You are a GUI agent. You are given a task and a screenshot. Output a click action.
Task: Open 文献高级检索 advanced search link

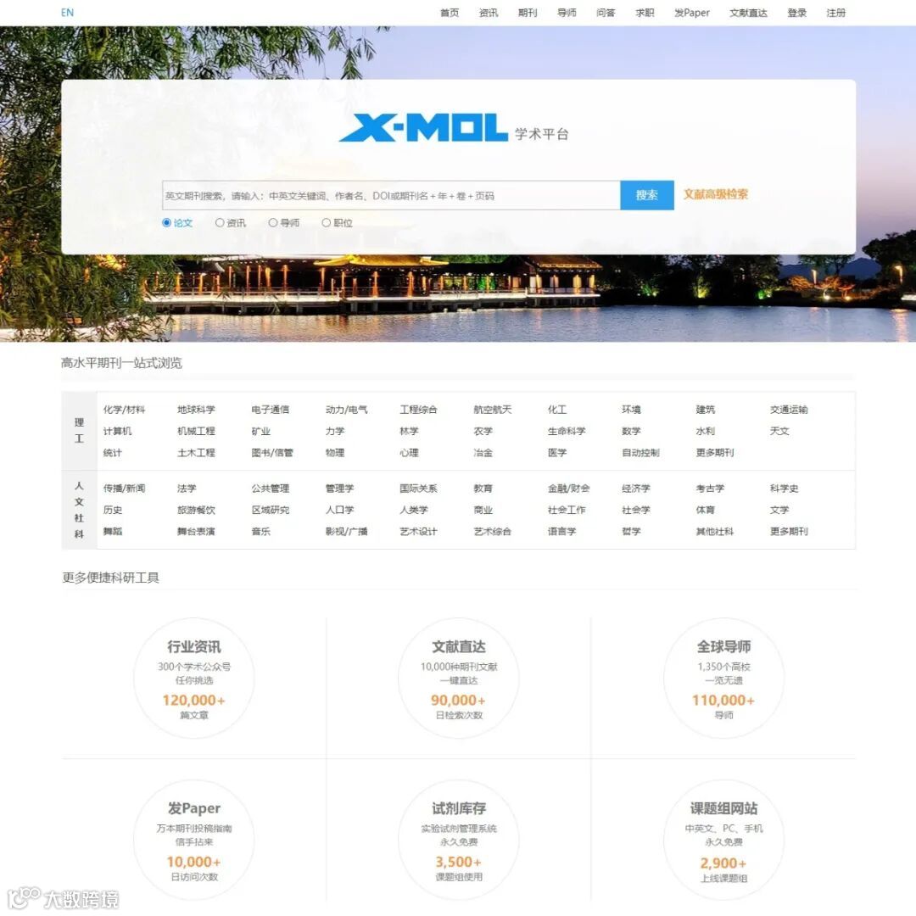716,194
